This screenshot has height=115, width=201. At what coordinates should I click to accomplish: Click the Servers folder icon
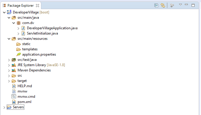(9, 107)
